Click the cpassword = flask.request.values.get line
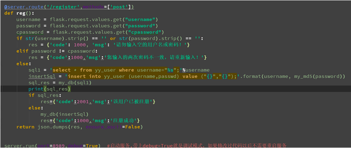The width and height of the screenshot is (351, 148). click(90, 32)
